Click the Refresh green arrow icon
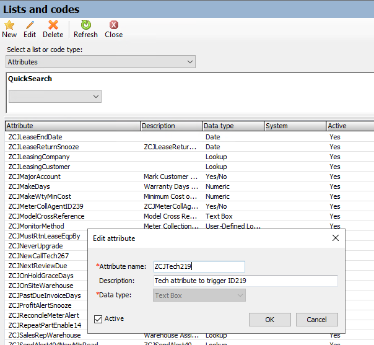Screen dimensions: 374x345 [x=85, y=25]
